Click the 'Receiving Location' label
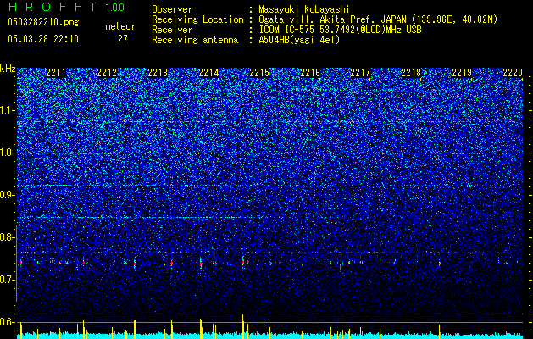This screenshot has height=339, width=533. click(197, 19)
